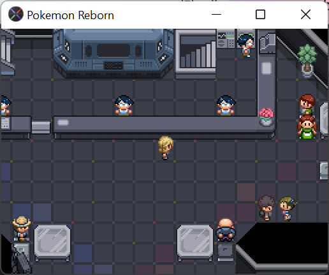
Task: Minimize the Pokemon Reborn window
Action: tap(216, 15)
